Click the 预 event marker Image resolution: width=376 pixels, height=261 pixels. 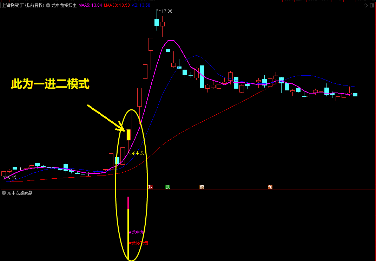pos(270,187)
